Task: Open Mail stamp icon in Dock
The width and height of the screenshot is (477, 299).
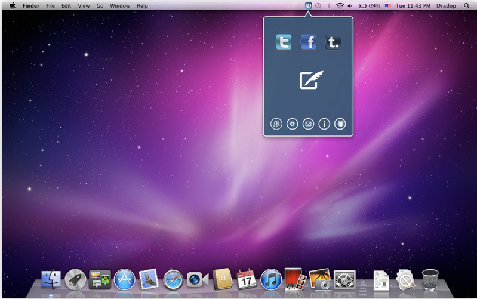Action: tap(149, 279)
